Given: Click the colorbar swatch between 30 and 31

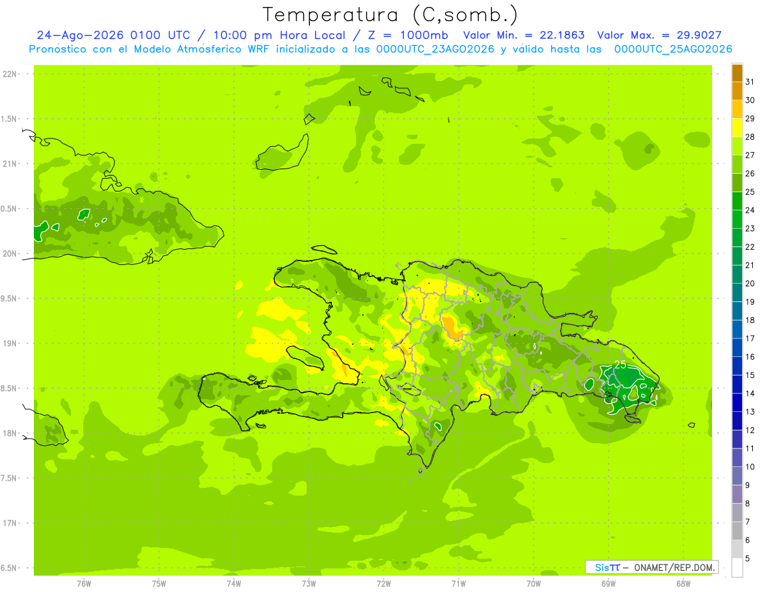Looking at the screenshot, I should coord(737,91).
